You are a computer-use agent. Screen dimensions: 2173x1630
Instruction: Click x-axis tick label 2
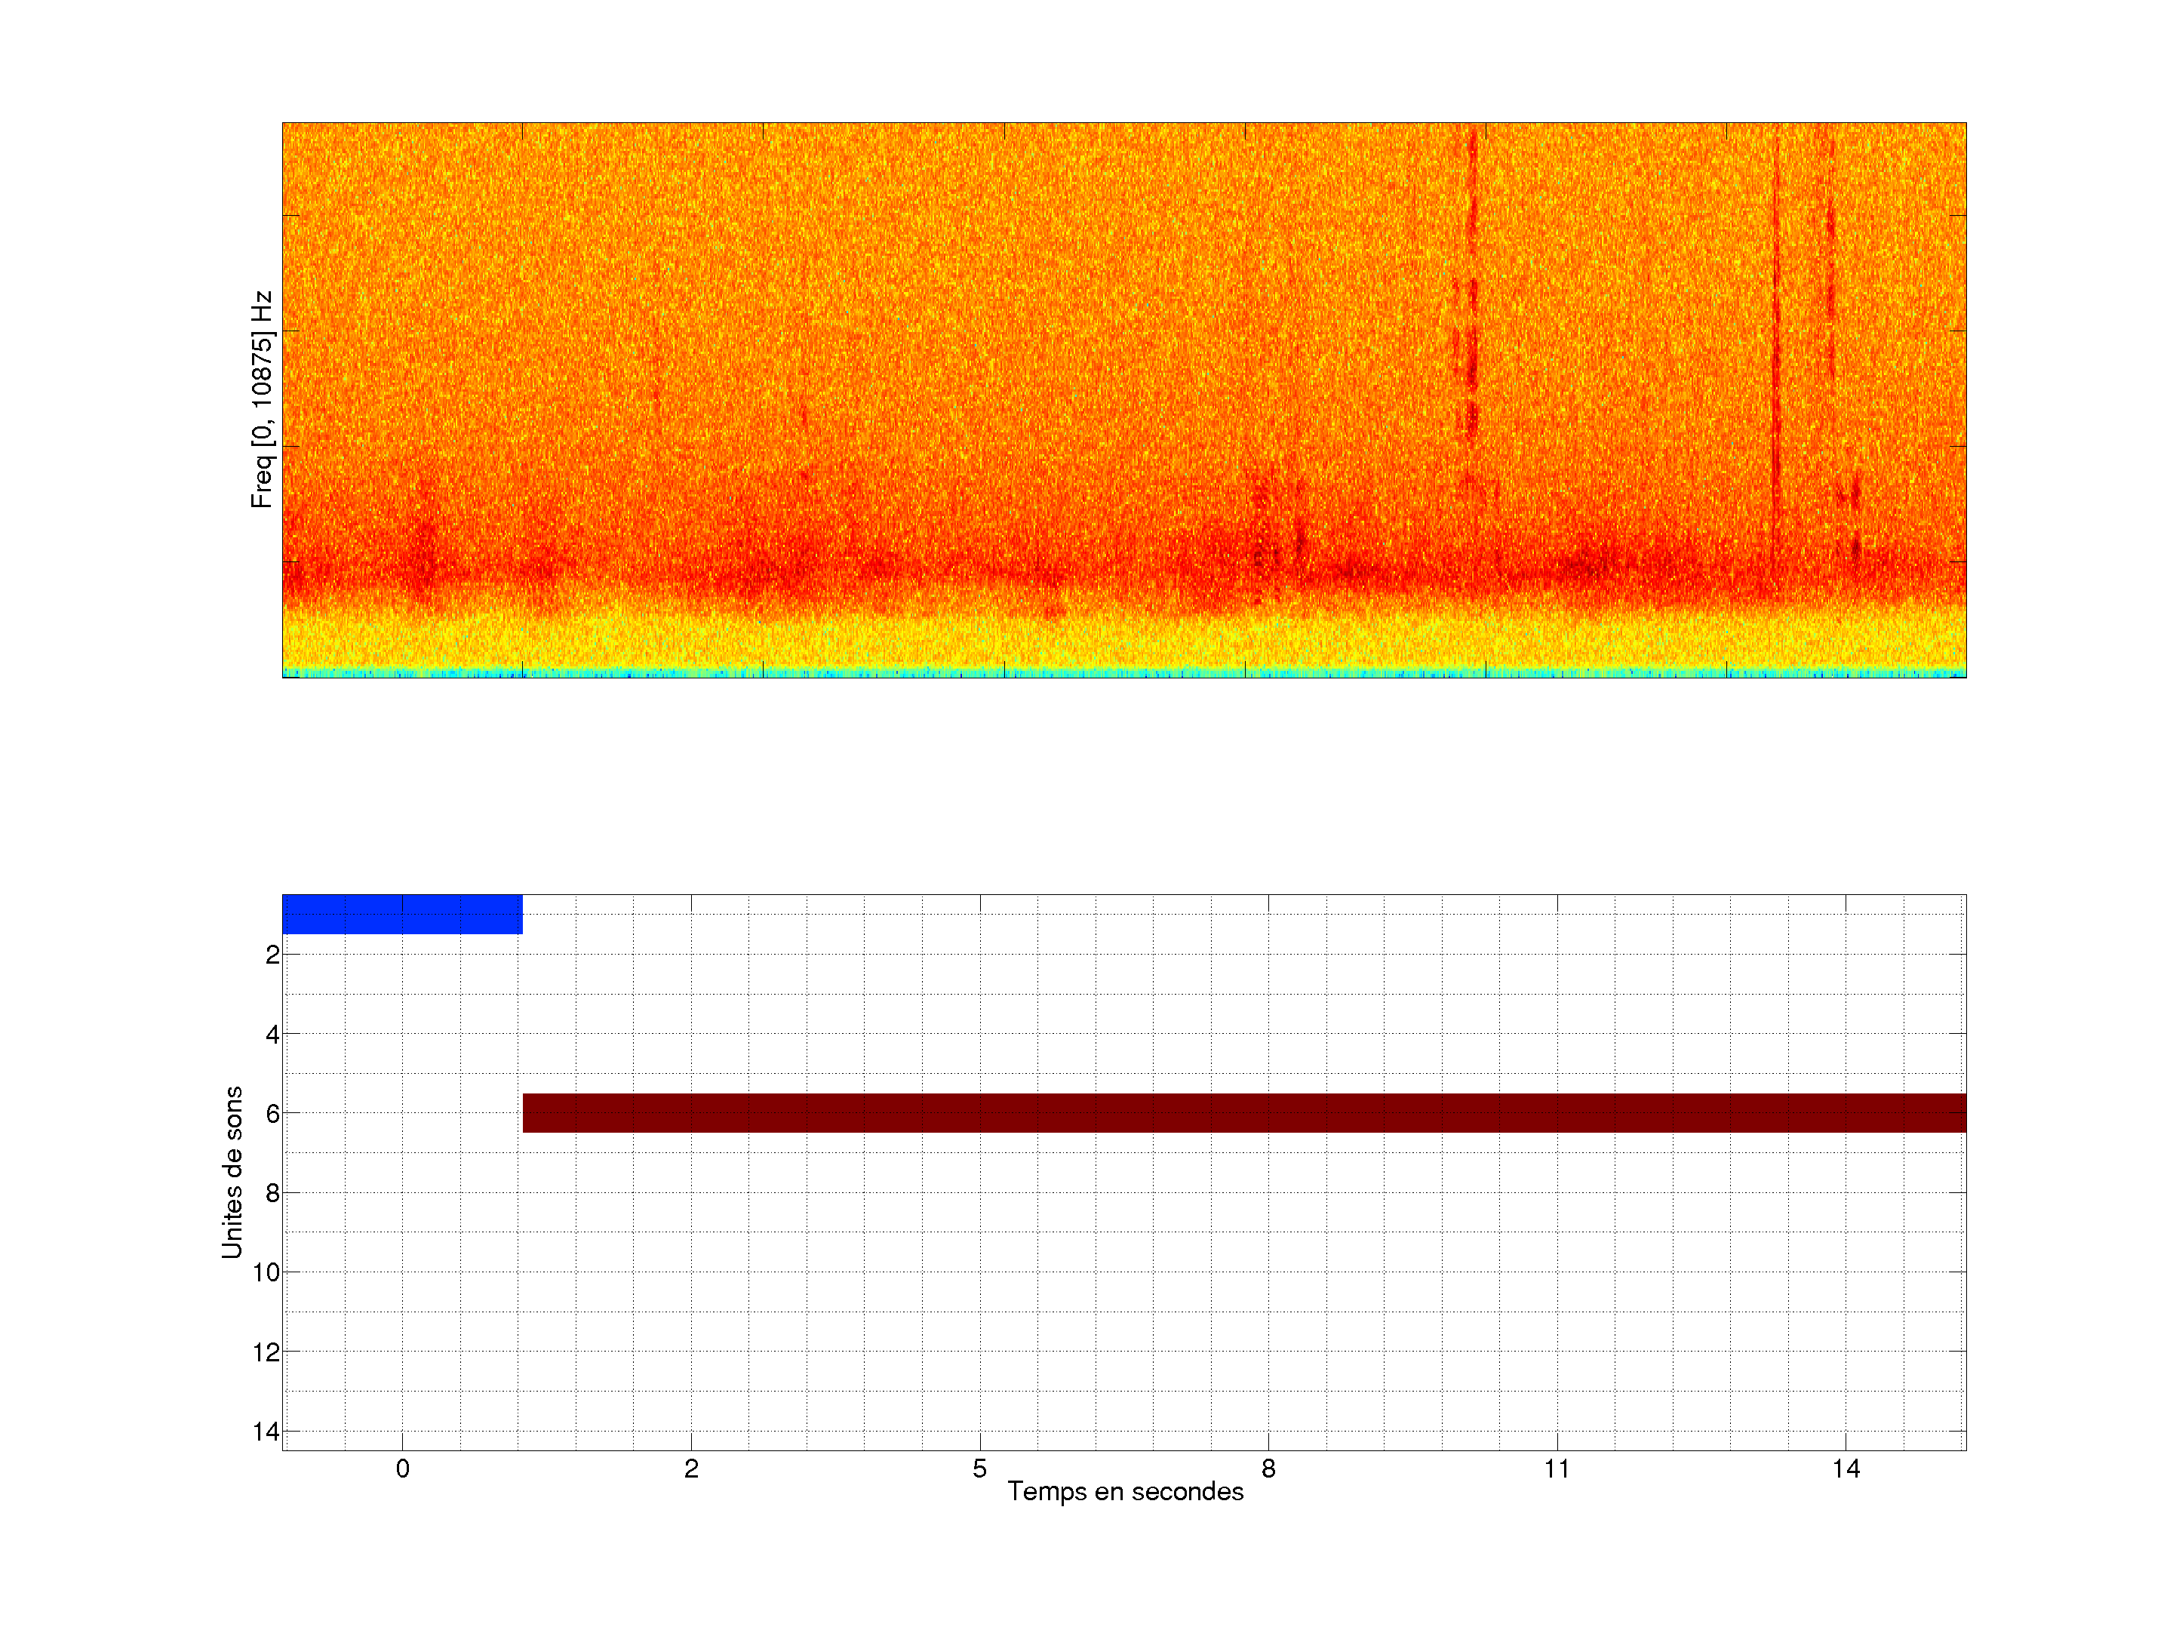click(x=690, y=1469)
